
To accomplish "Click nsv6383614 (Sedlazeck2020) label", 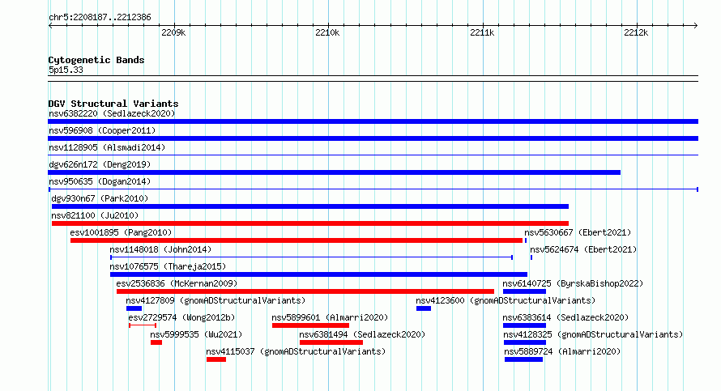I will point(565,317).
